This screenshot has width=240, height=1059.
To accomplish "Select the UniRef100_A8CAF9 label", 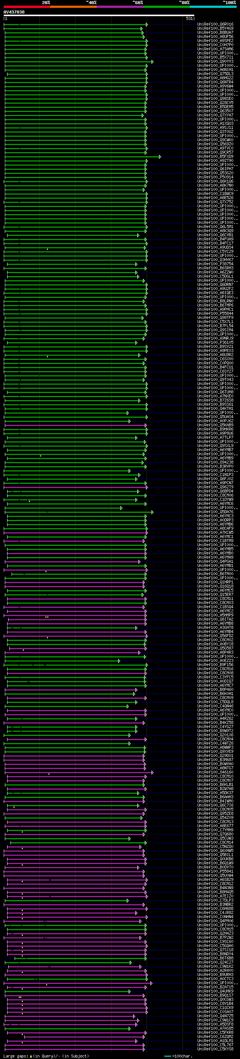I will point(215,529).
